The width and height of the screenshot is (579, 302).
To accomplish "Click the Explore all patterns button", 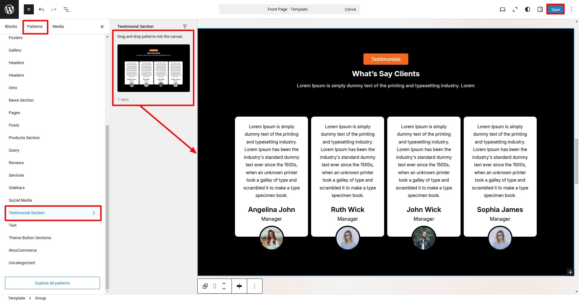I will point(52,283).
